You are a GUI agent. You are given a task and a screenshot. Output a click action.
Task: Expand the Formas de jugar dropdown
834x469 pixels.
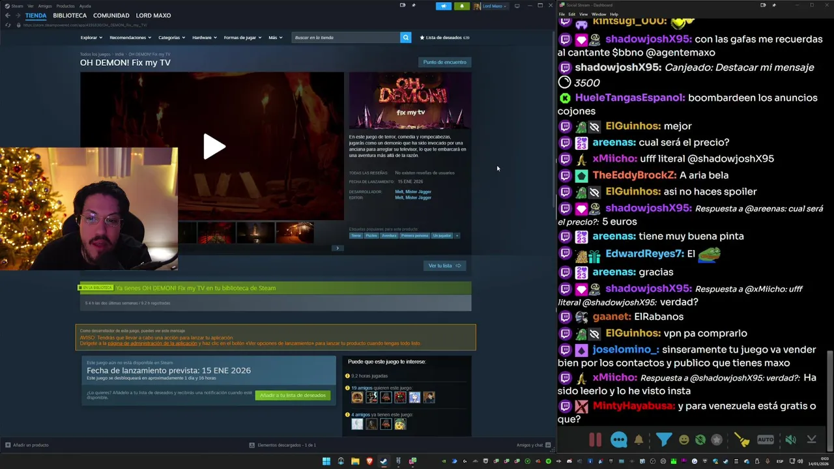pyautogui.click(x=242, y=37)
